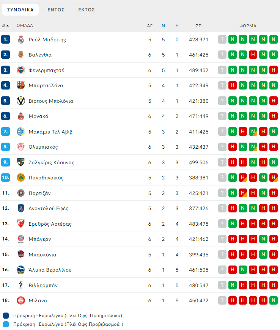This screenshot has height=330, width=280.
Task: Click the Valencia team logo
Action: 21,55
